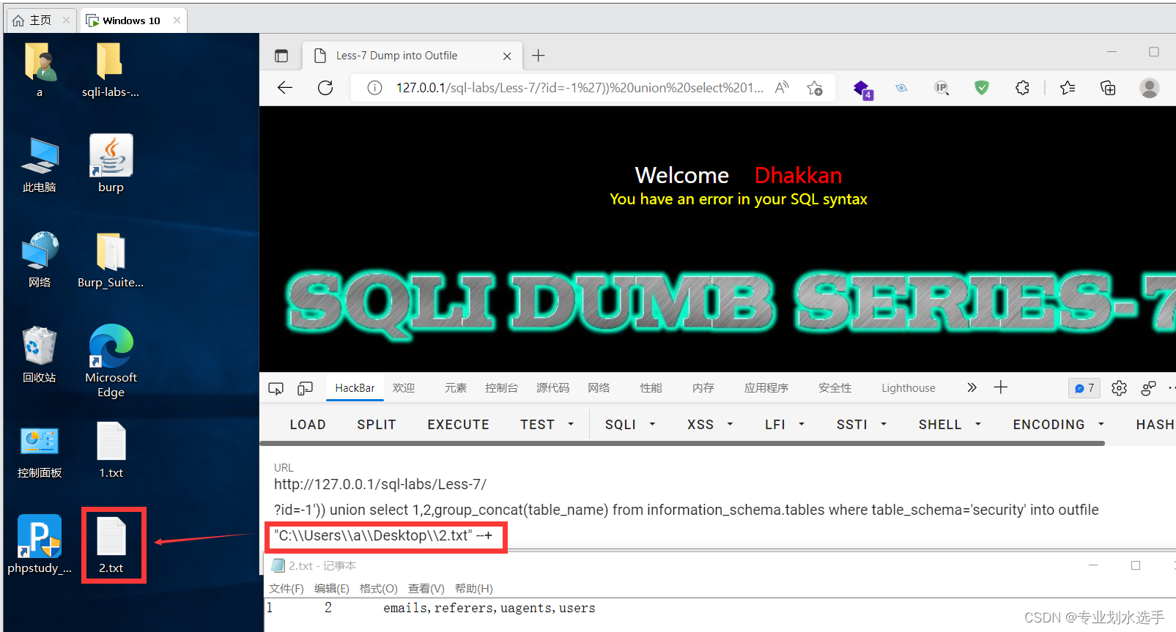Open the browser profile avatar
Viewport: 1176px width, 632px height.
[1150, 88]
